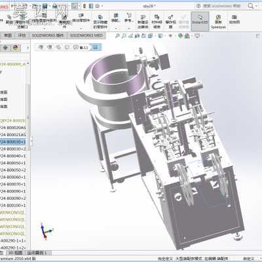
Task: Toggle the Instant3D button
Action: [x=200, y=22]
